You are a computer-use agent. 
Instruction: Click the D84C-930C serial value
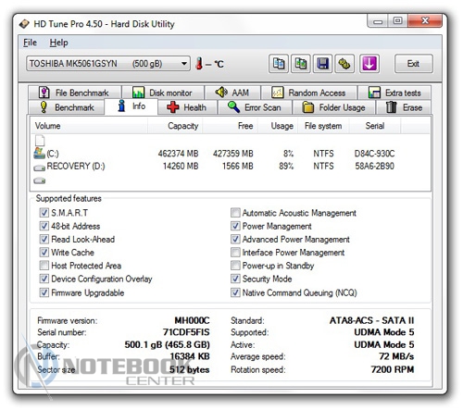(374, 154)
